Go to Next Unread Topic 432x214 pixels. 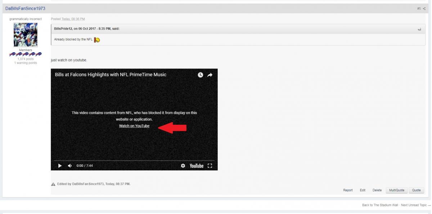(x=416, y=205)
